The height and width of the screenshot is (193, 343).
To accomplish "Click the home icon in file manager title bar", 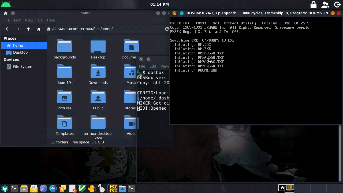I will (6, 13).
